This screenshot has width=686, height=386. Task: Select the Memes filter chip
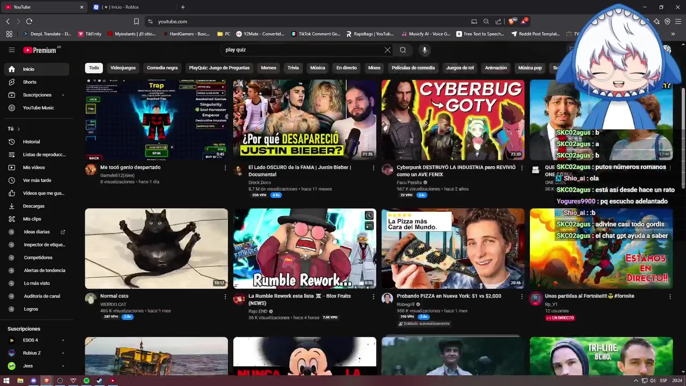tap(269, 68)
